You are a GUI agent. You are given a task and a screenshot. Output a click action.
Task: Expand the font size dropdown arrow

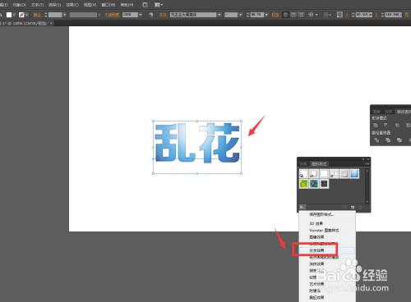[266, 15]
